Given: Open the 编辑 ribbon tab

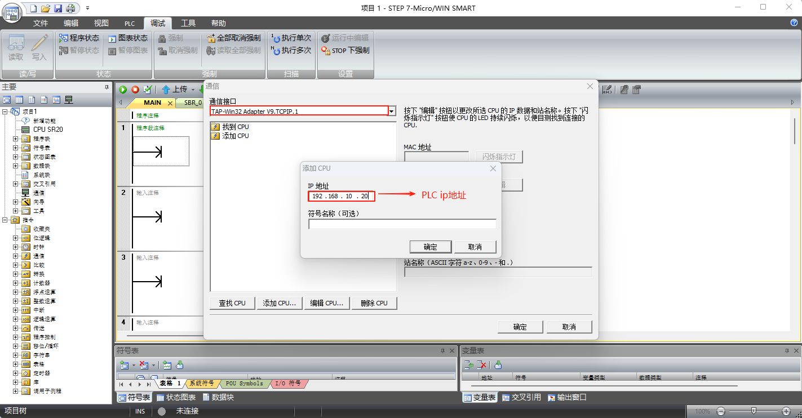Looking at the screenshot, I should [x=71, y=23].
